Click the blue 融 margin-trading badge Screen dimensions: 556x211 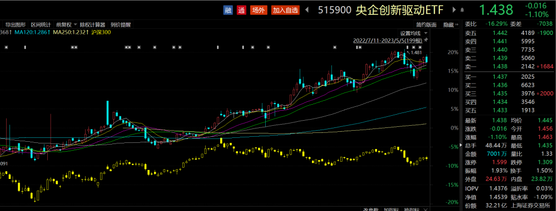point(229,11)
